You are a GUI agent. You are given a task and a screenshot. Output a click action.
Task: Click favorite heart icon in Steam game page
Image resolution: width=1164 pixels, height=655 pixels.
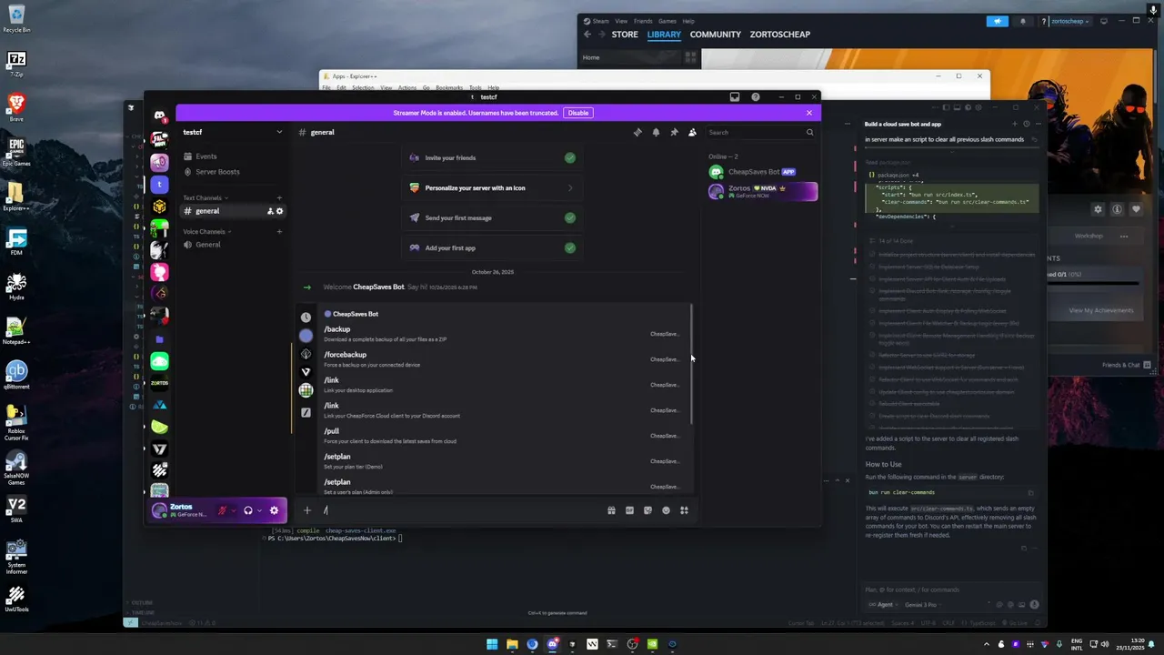[x=1136, y=209]
